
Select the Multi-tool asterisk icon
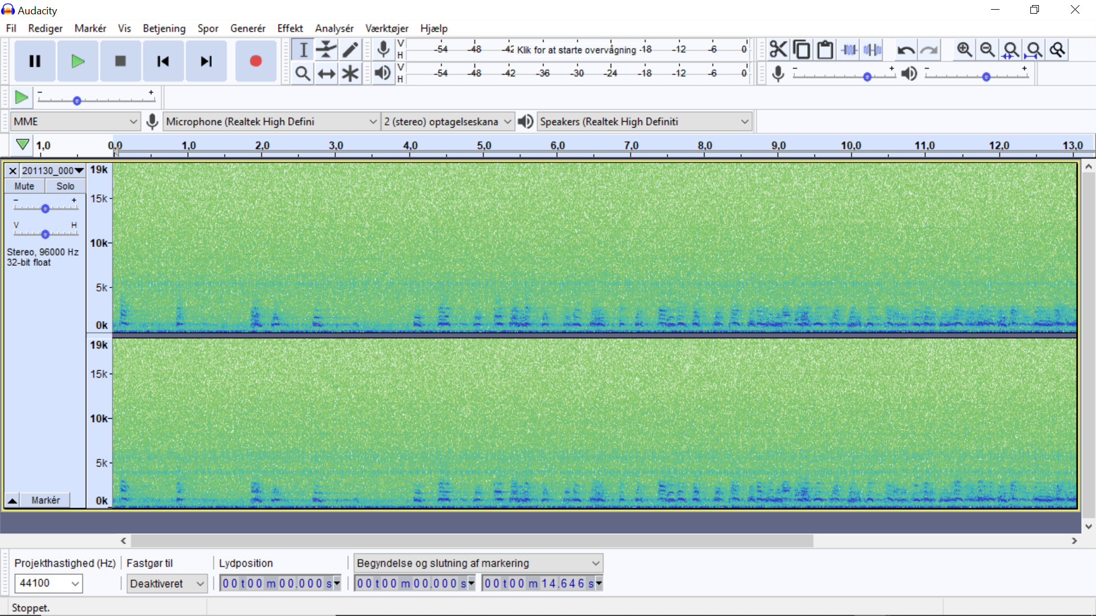click(350, 74)
